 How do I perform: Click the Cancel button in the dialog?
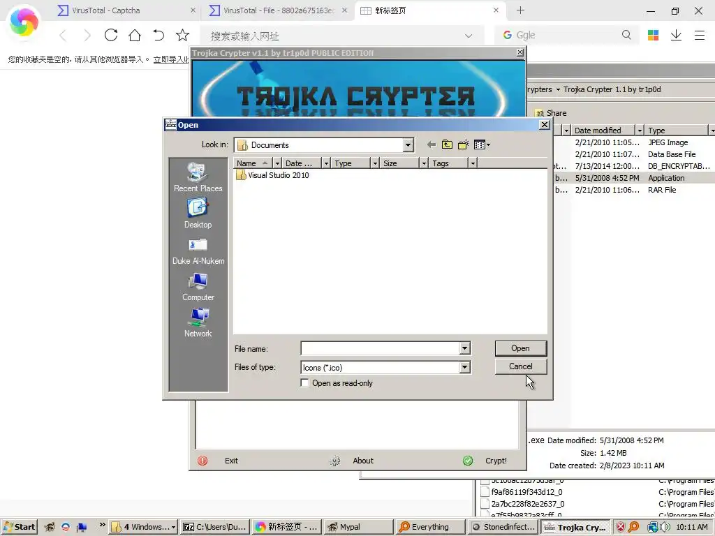pyautogui.click(x=520, y=366)
